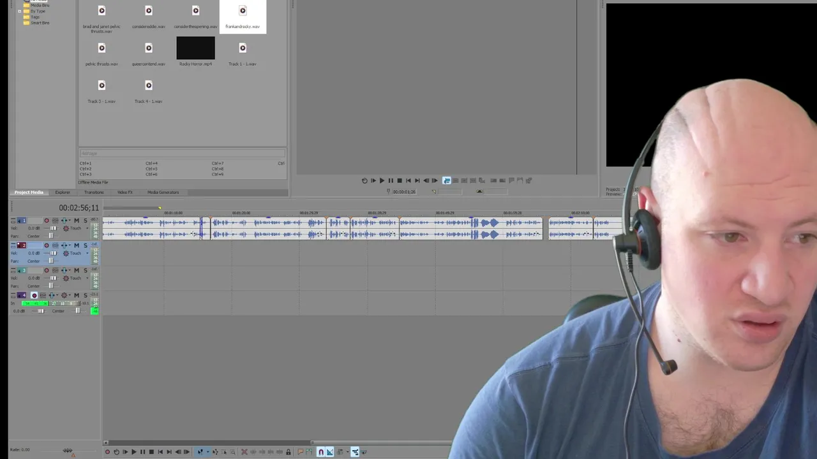Select the Track 4 - 1.wav media file
This screenshot has width=817, height=459.
click(149, 91)
